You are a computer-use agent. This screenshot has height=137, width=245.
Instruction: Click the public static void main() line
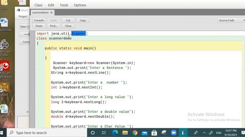coord(70,48)
